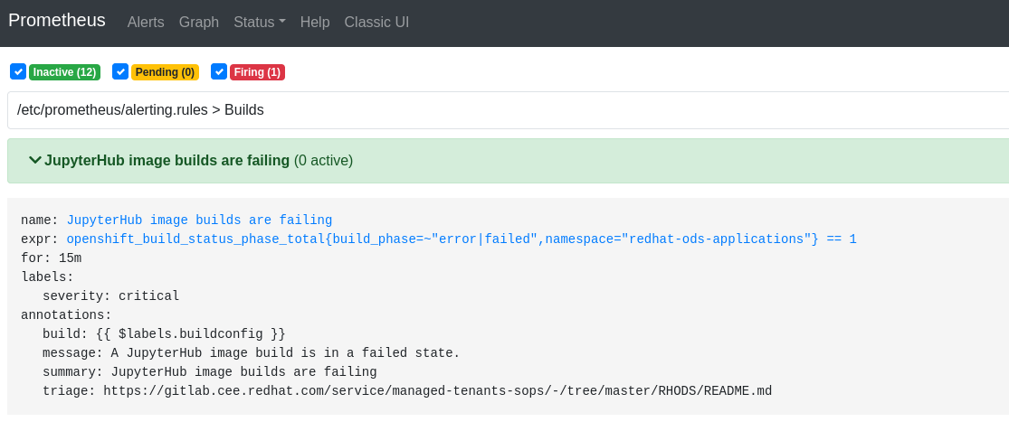Click the red Firing (1) badge

coord(256,72)
